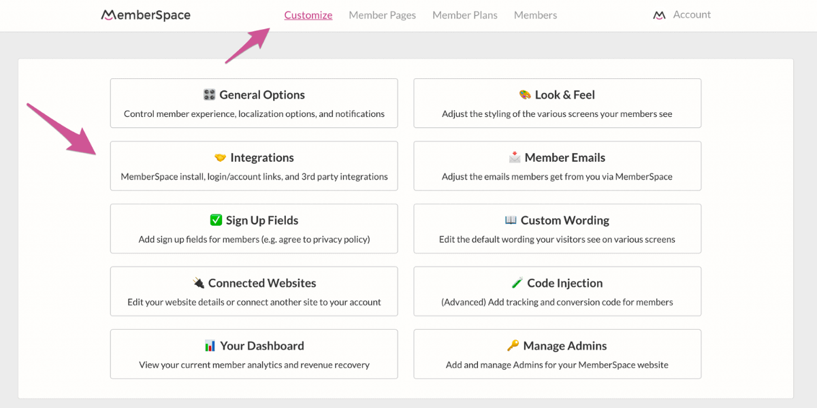
Task: Click the mailbox icon beside Member Emails
Action: click(515, 157)
